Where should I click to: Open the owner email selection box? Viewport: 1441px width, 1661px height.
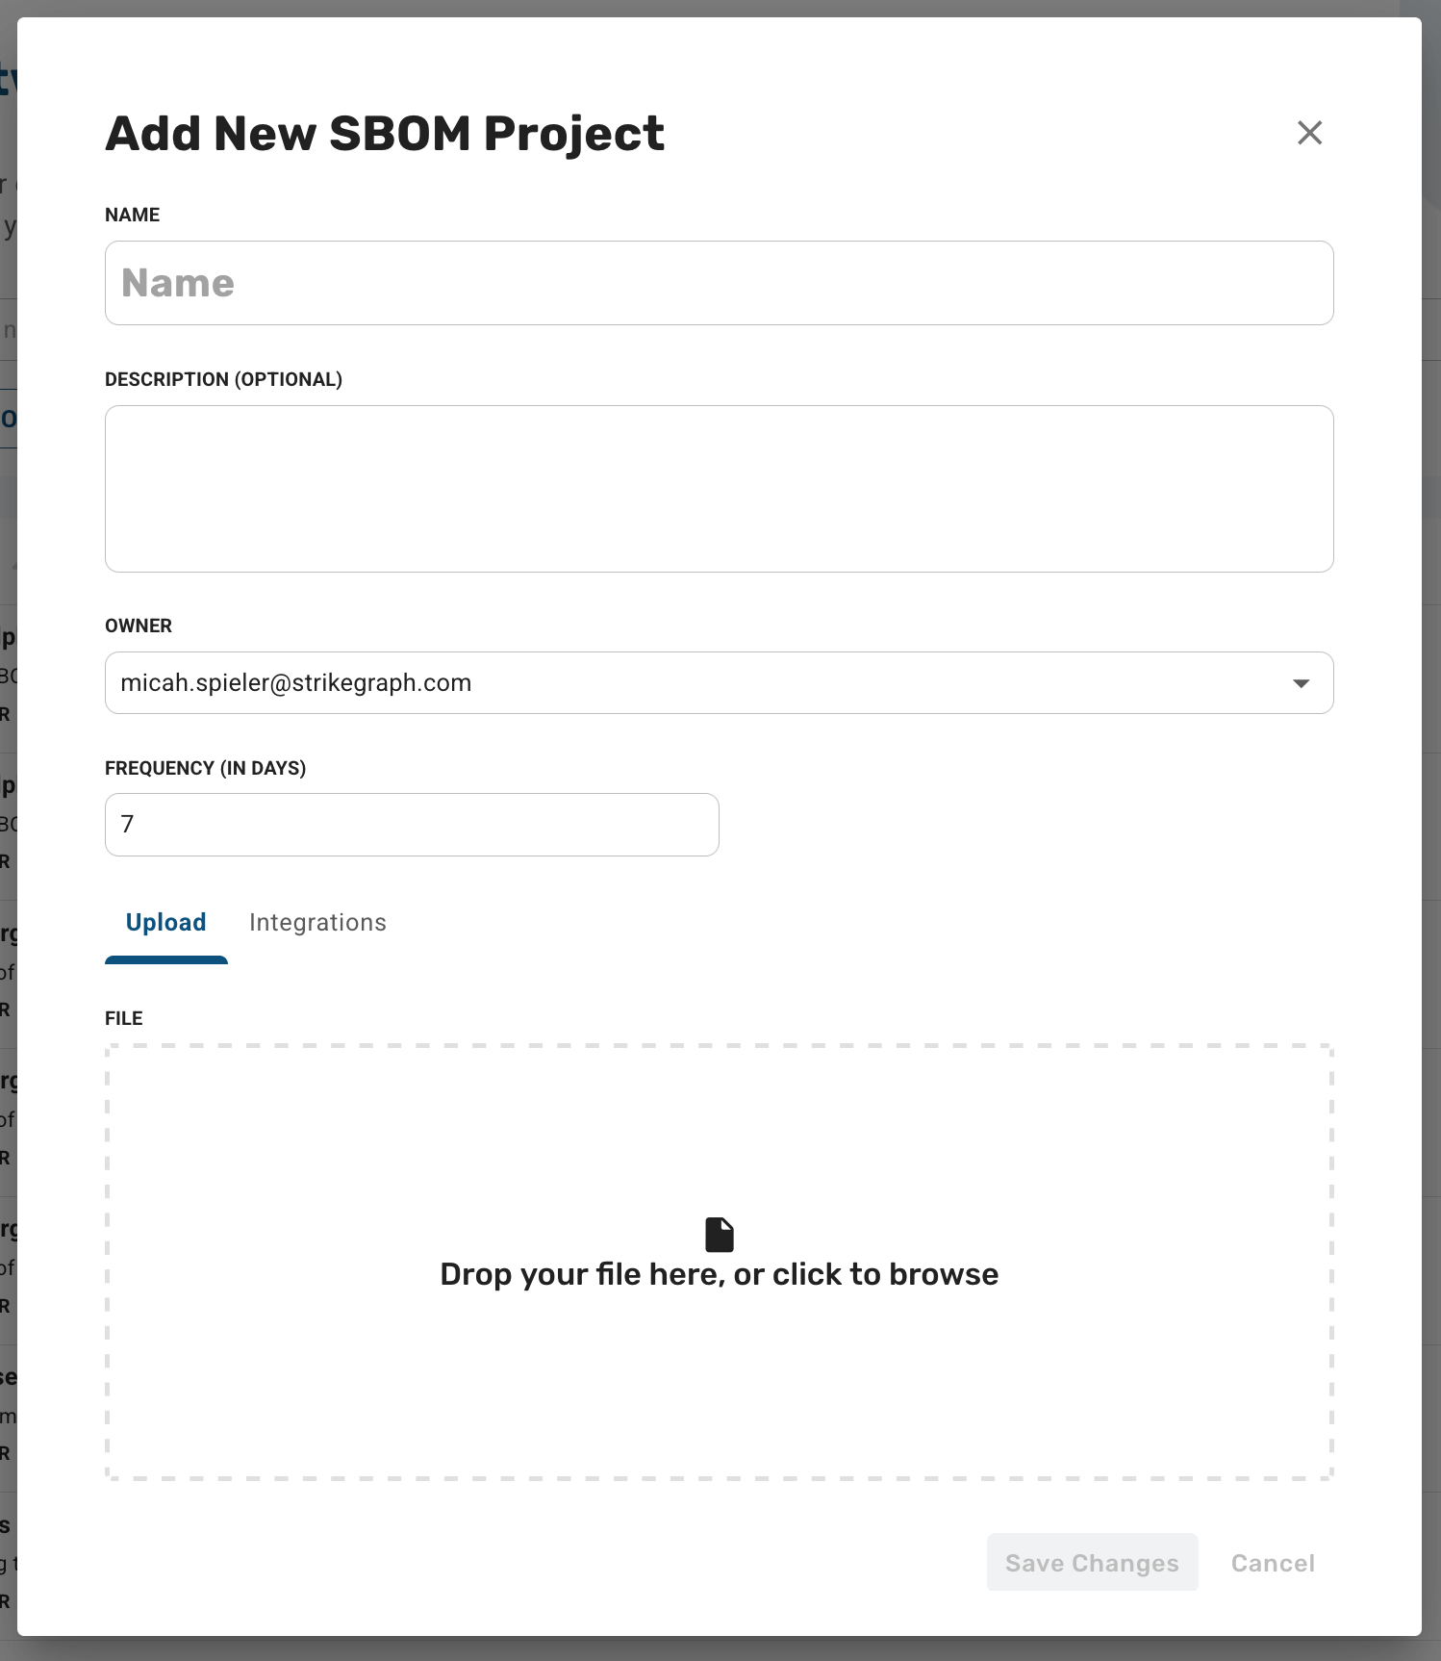click(719, 683)
